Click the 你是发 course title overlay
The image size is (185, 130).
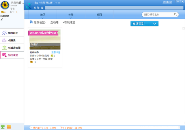point(35,44)
